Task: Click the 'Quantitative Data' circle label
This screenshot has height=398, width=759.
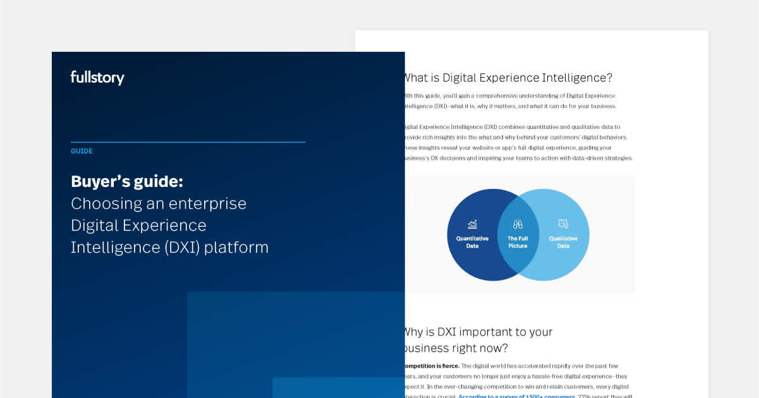Action: pyautogui.click(x=472, y=242)
